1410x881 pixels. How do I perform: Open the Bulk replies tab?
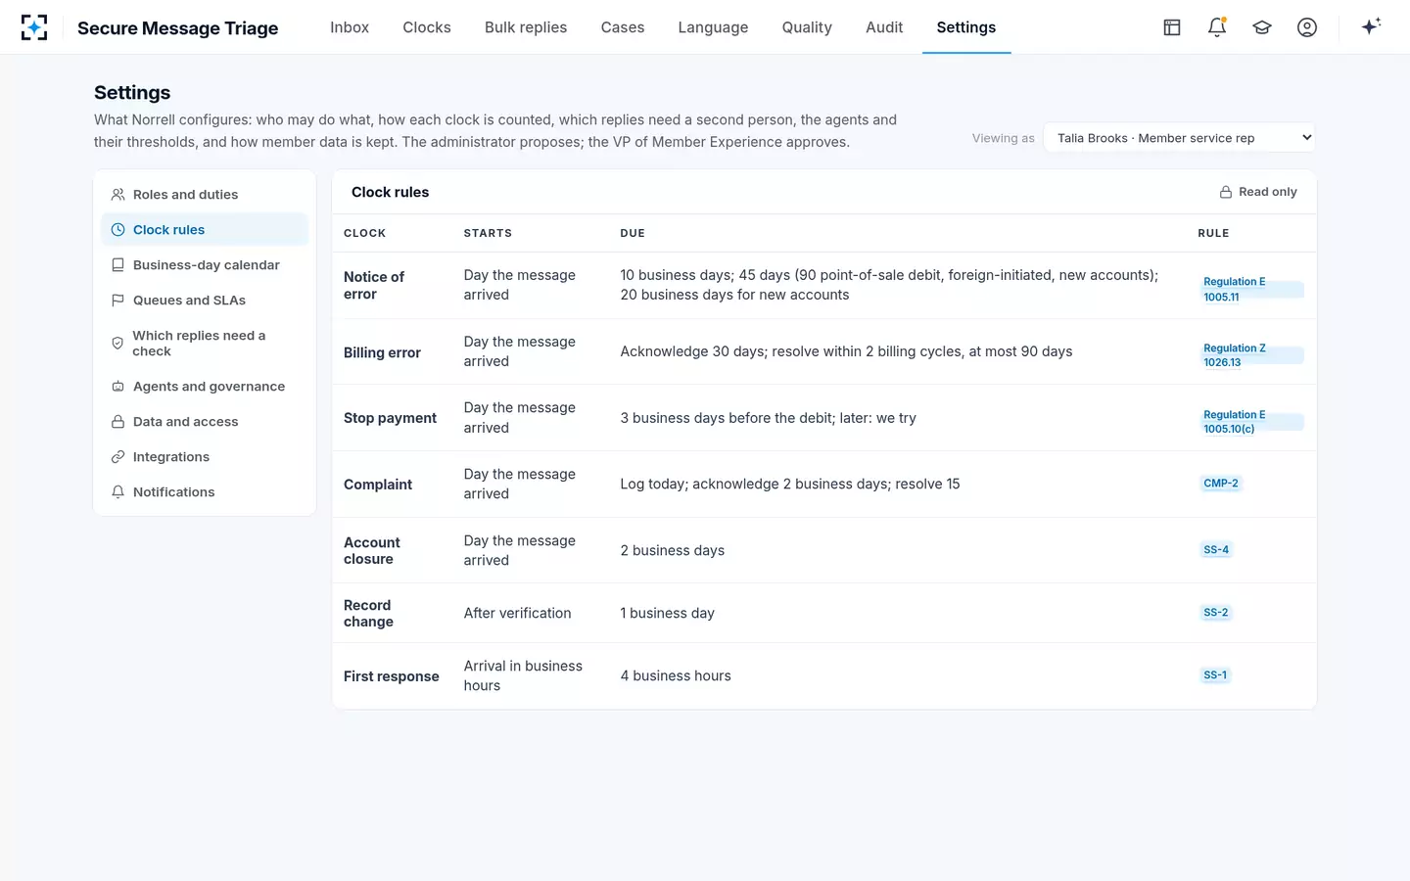pyautogui.click(x=526, y=27)
